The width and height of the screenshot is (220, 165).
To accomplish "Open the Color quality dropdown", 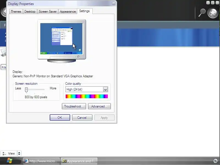I will coord(105,89).
